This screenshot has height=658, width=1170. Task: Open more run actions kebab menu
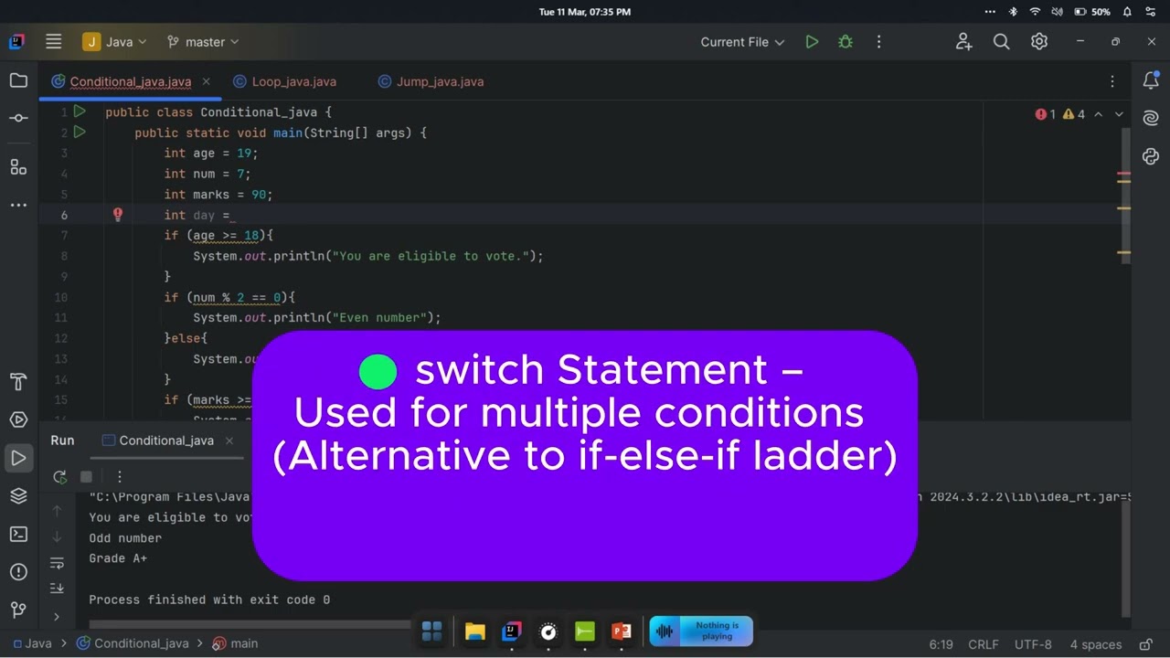point(878,41)
